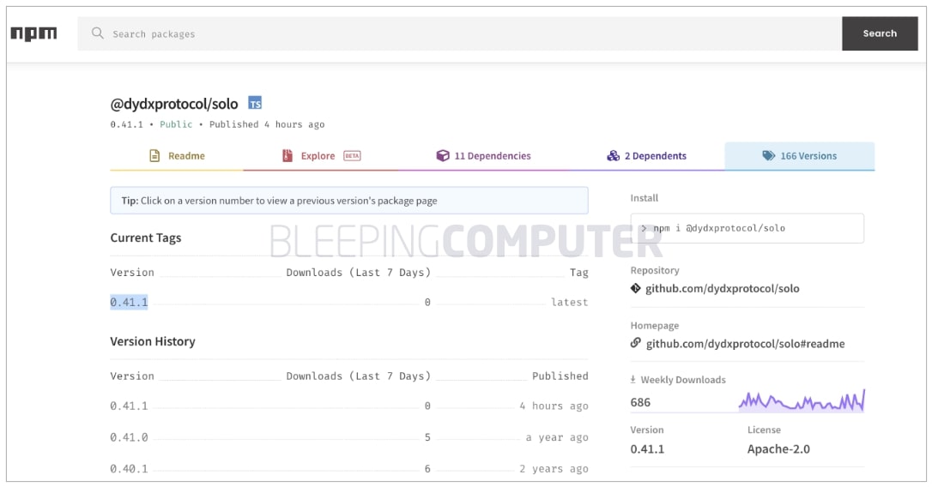Click the dark Search button
The image size is (932, 487).
point(880,33)
